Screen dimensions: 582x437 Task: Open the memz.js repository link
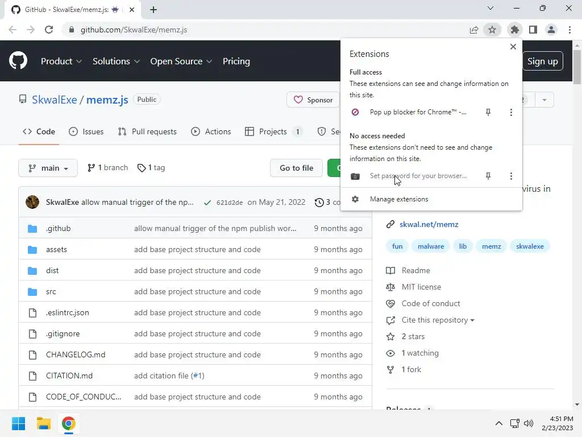(107, 100)
